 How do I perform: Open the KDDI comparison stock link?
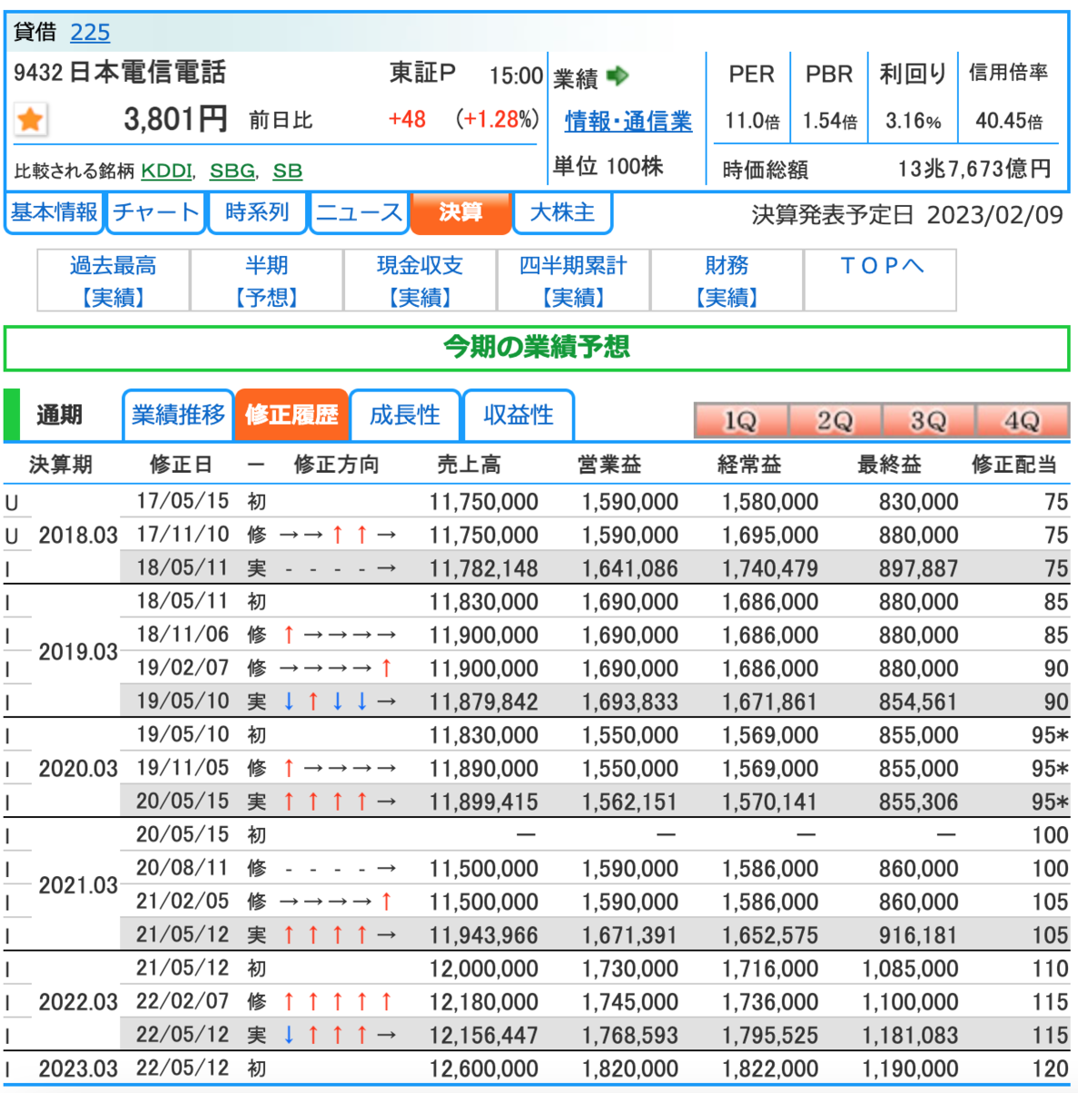coord(167,170)
